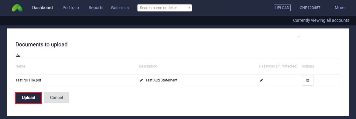Edit description pencil icon for TestPDFFile.pdf
Screen dimensions: 356x119
click(x=141, y=80)
